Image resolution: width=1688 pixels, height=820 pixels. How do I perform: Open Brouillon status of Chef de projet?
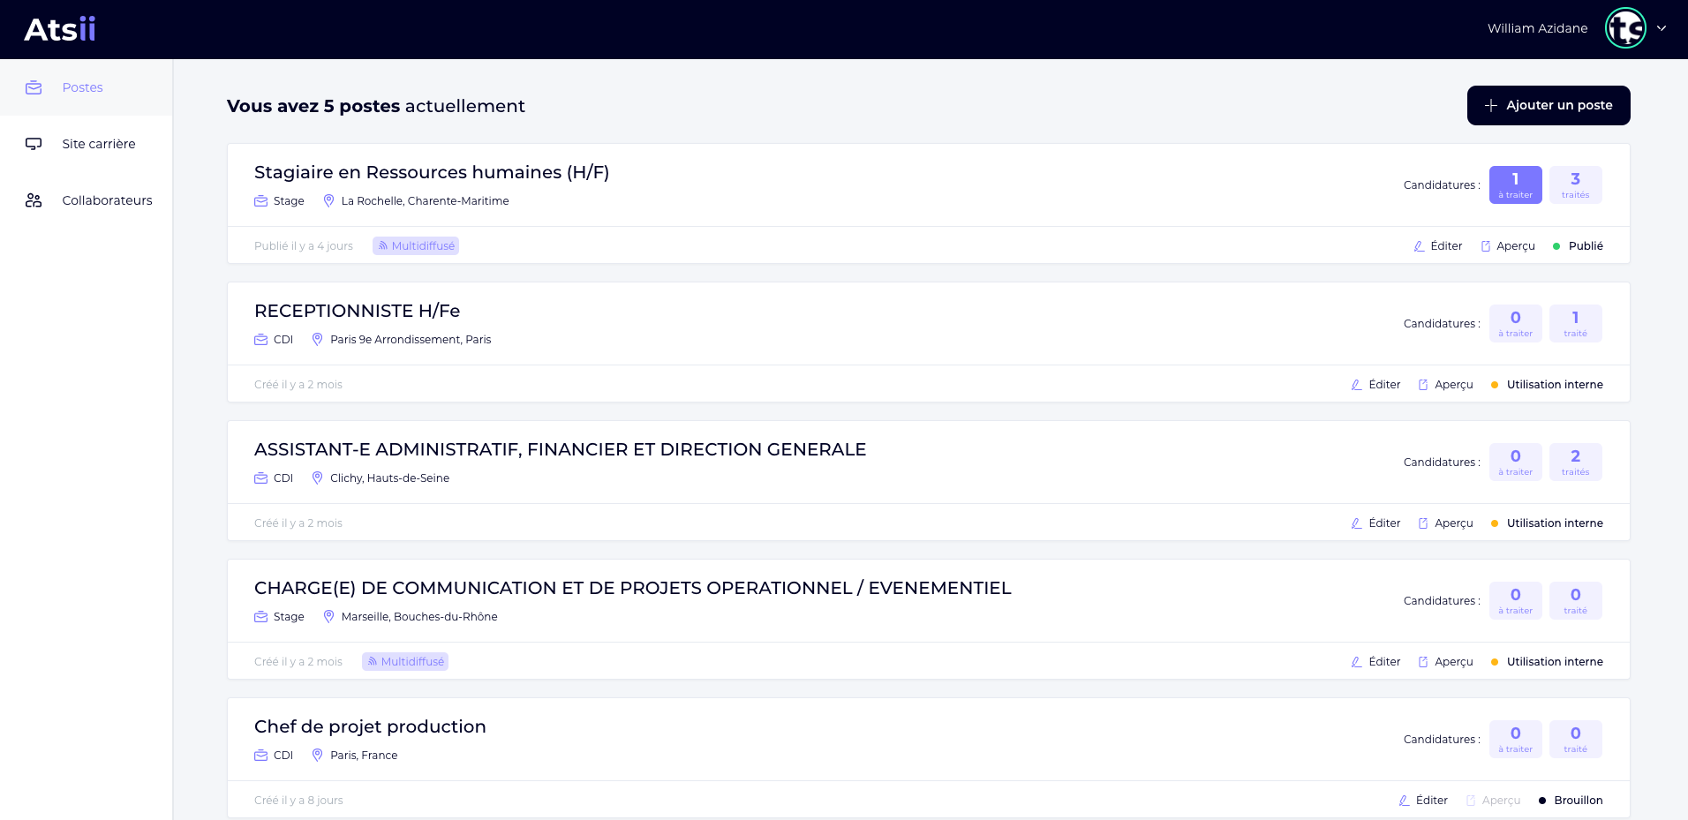[1571, 801]
